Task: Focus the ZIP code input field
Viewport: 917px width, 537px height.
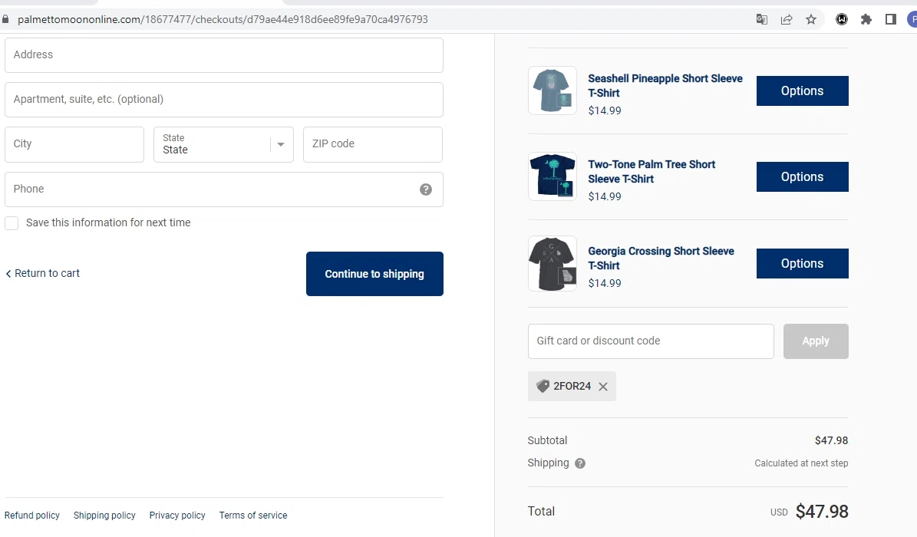Action: [372, 144]
